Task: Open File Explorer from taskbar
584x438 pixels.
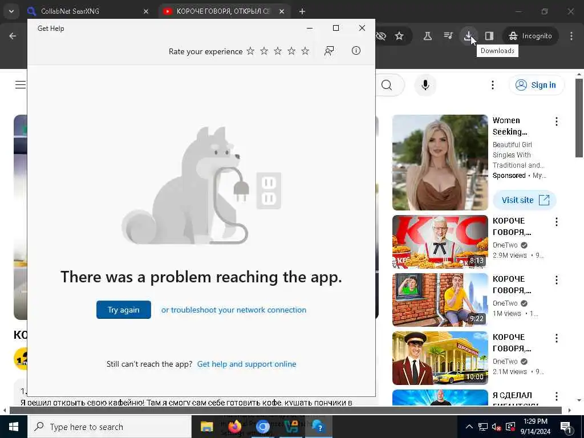Action: [x=206, y=427]
